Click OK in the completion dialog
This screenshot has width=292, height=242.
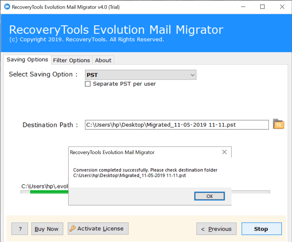click(x=210, y=196)
